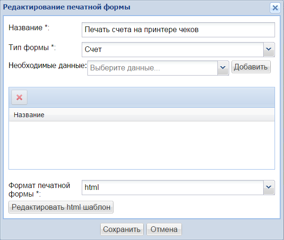The image size is (284, 240).
Task: Close the print form editing dialog
Action: [x=275, y=8]
